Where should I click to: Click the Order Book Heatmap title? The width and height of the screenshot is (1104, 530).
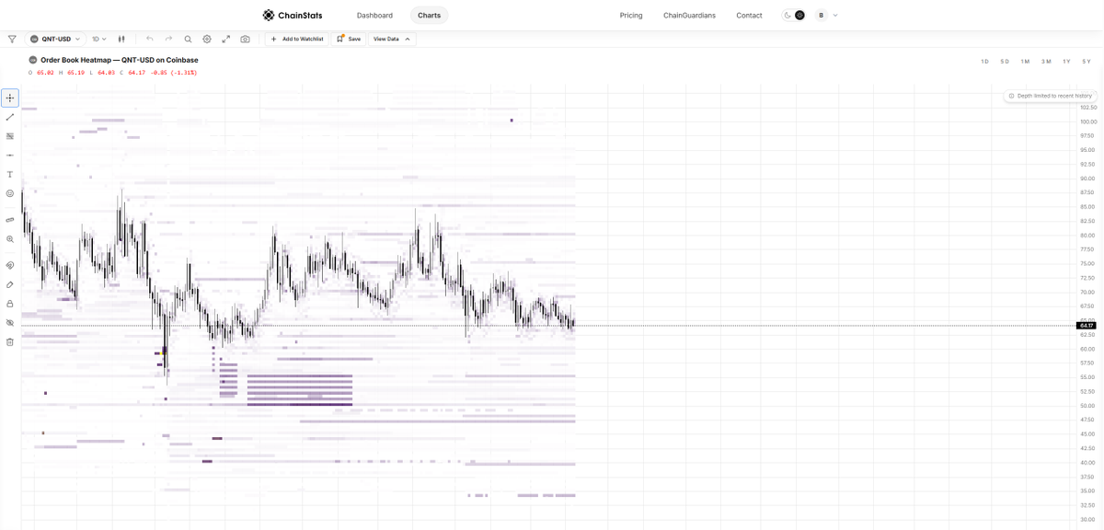119,60
